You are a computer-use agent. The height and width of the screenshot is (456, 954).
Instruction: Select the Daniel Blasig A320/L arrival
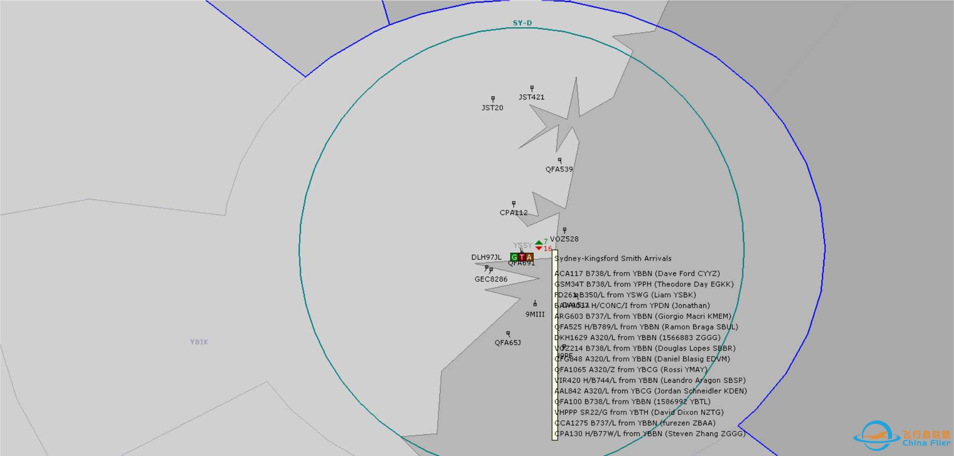point(642,359)
